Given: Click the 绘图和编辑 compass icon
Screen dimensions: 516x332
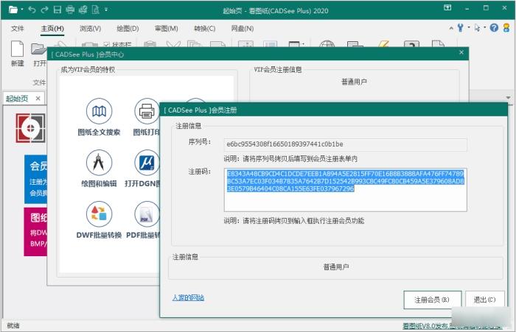Looking at the screenshot, I should 99,163.
